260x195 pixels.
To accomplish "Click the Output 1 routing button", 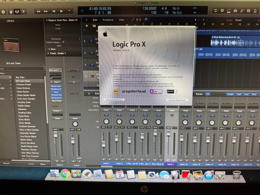I will 57,110.
